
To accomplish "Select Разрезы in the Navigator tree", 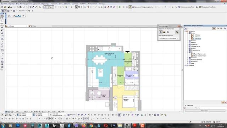I will pyautogui.click(x=193, y=41).
